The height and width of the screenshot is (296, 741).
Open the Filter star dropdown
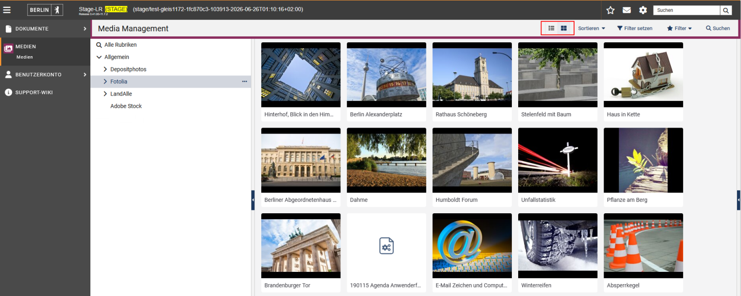680,28
